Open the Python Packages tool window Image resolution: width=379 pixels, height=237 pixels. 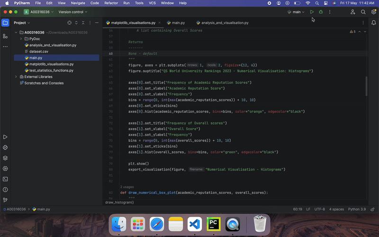pos(5,158)
